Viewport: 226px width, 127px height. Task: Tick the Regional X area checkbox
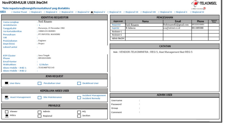pyautogui.click(x=175, y=12)
